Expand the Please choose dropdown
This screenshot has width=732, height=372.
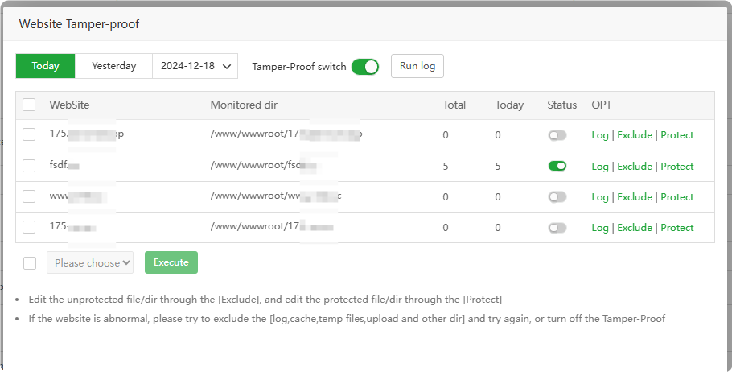click(90, 262)
